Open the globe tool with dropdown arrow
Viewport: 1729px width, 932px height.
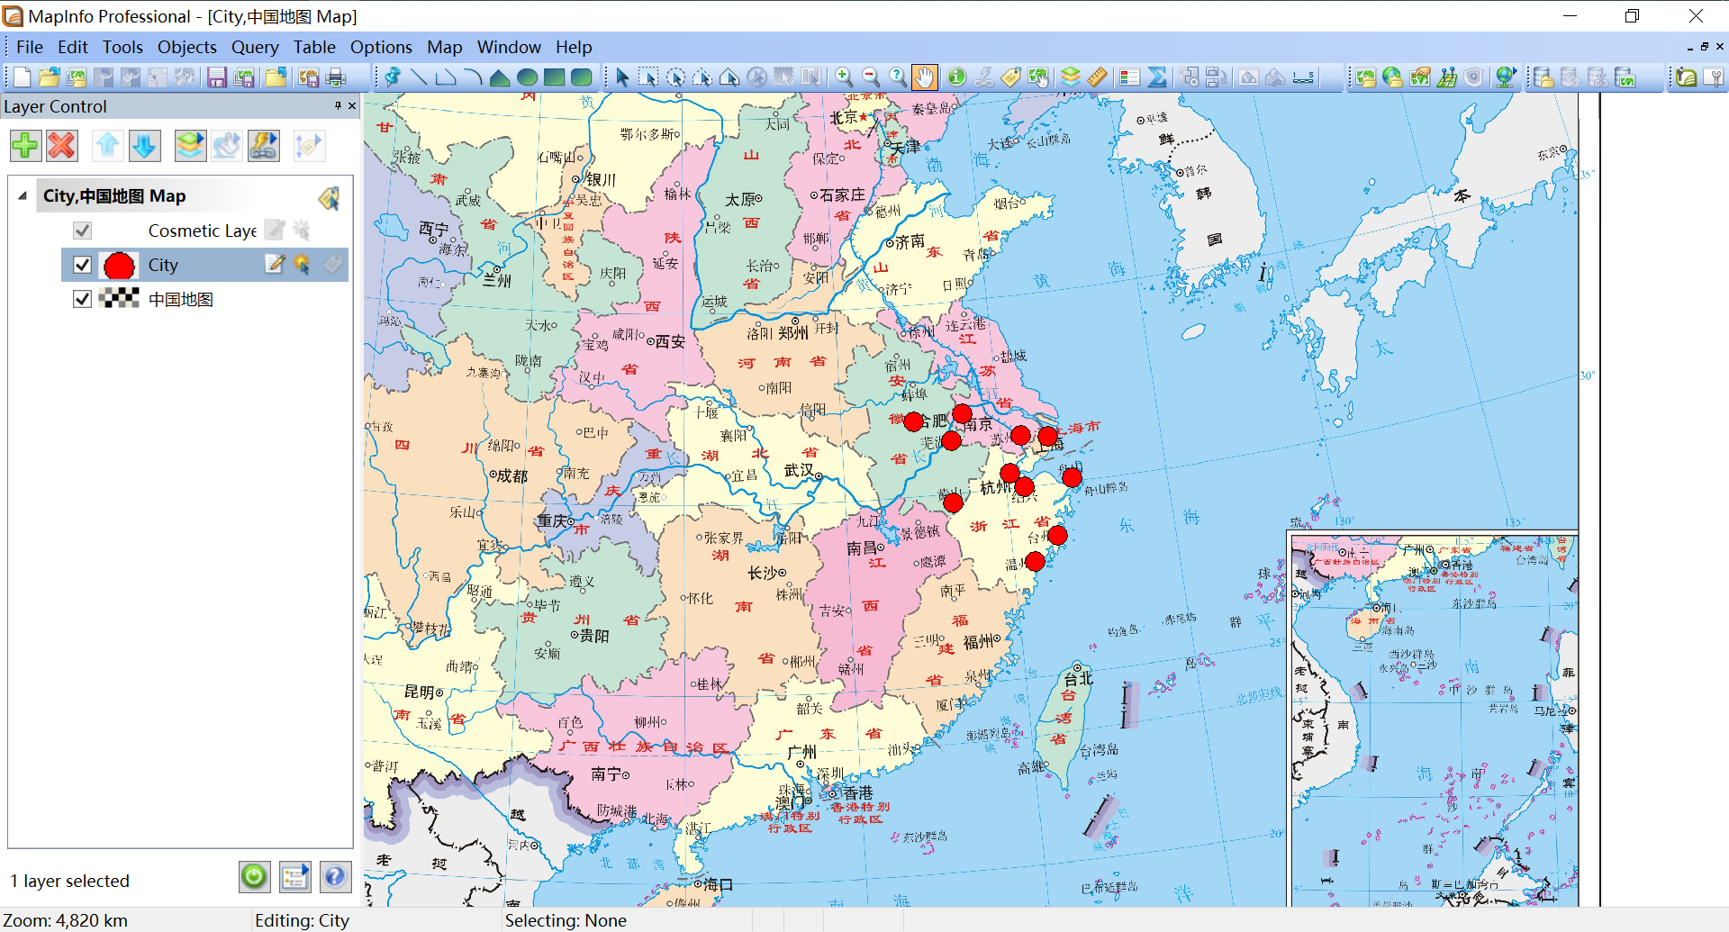point(1505,77)
